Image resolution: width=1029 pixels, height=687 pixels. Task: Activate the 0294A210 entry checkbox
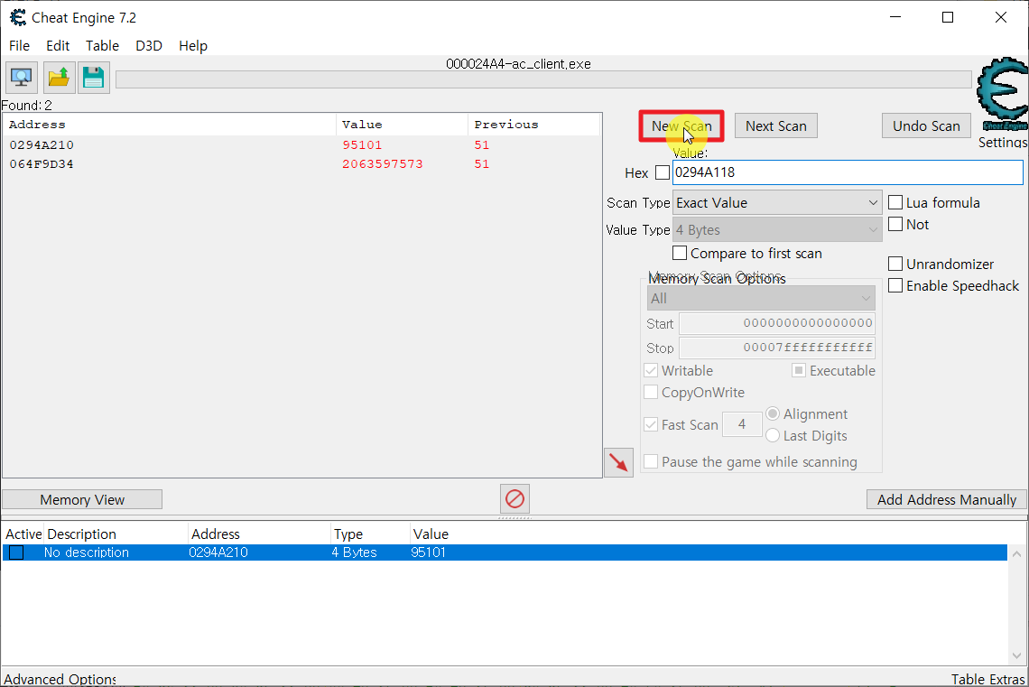(x=16, y=552)
